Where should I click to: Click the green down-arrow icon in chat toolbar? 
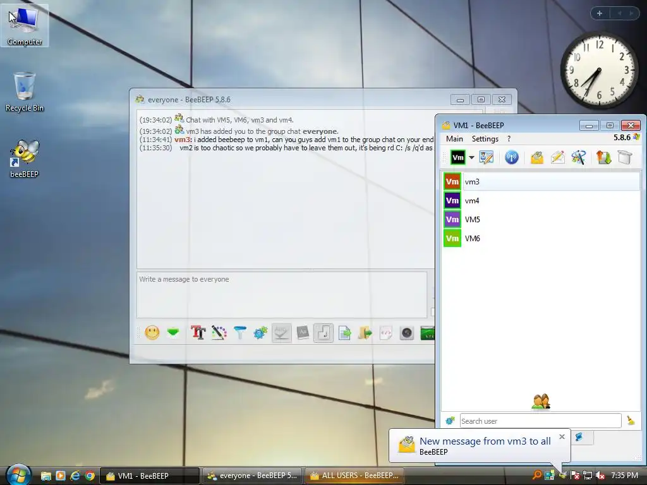click(173, 332)
